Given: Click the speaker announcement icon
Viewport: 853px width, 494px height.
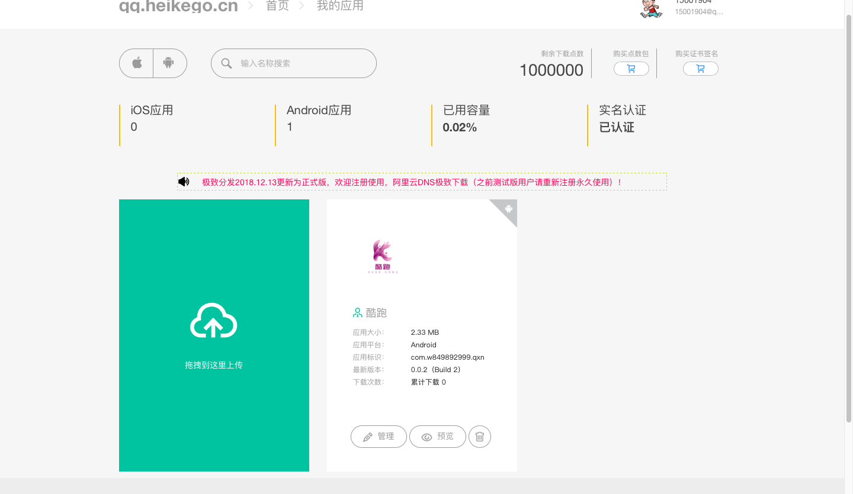Looking at the screenshot, I should (x=184, y=182).
